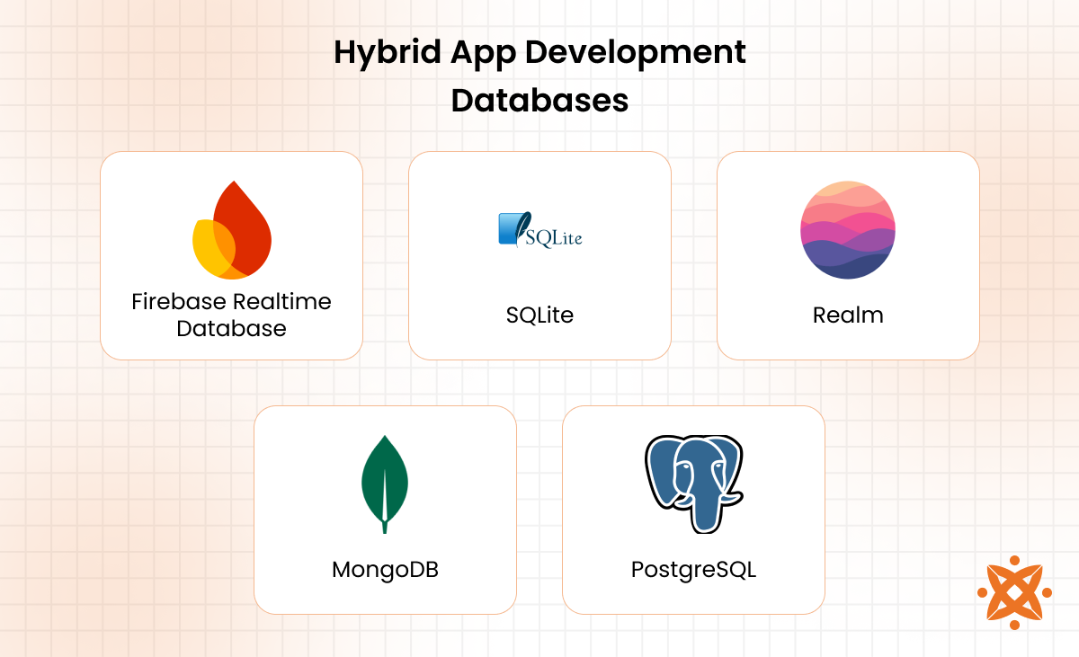The width and height of the screenshot is (1079, 657).
Task: Click the SQLite feather logo
Action: click(539, 230)
